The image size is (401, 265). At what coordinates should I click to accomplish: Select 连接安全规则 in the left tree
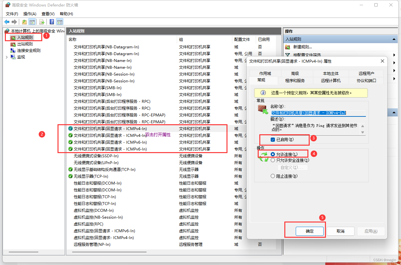[x=29, y=51]
